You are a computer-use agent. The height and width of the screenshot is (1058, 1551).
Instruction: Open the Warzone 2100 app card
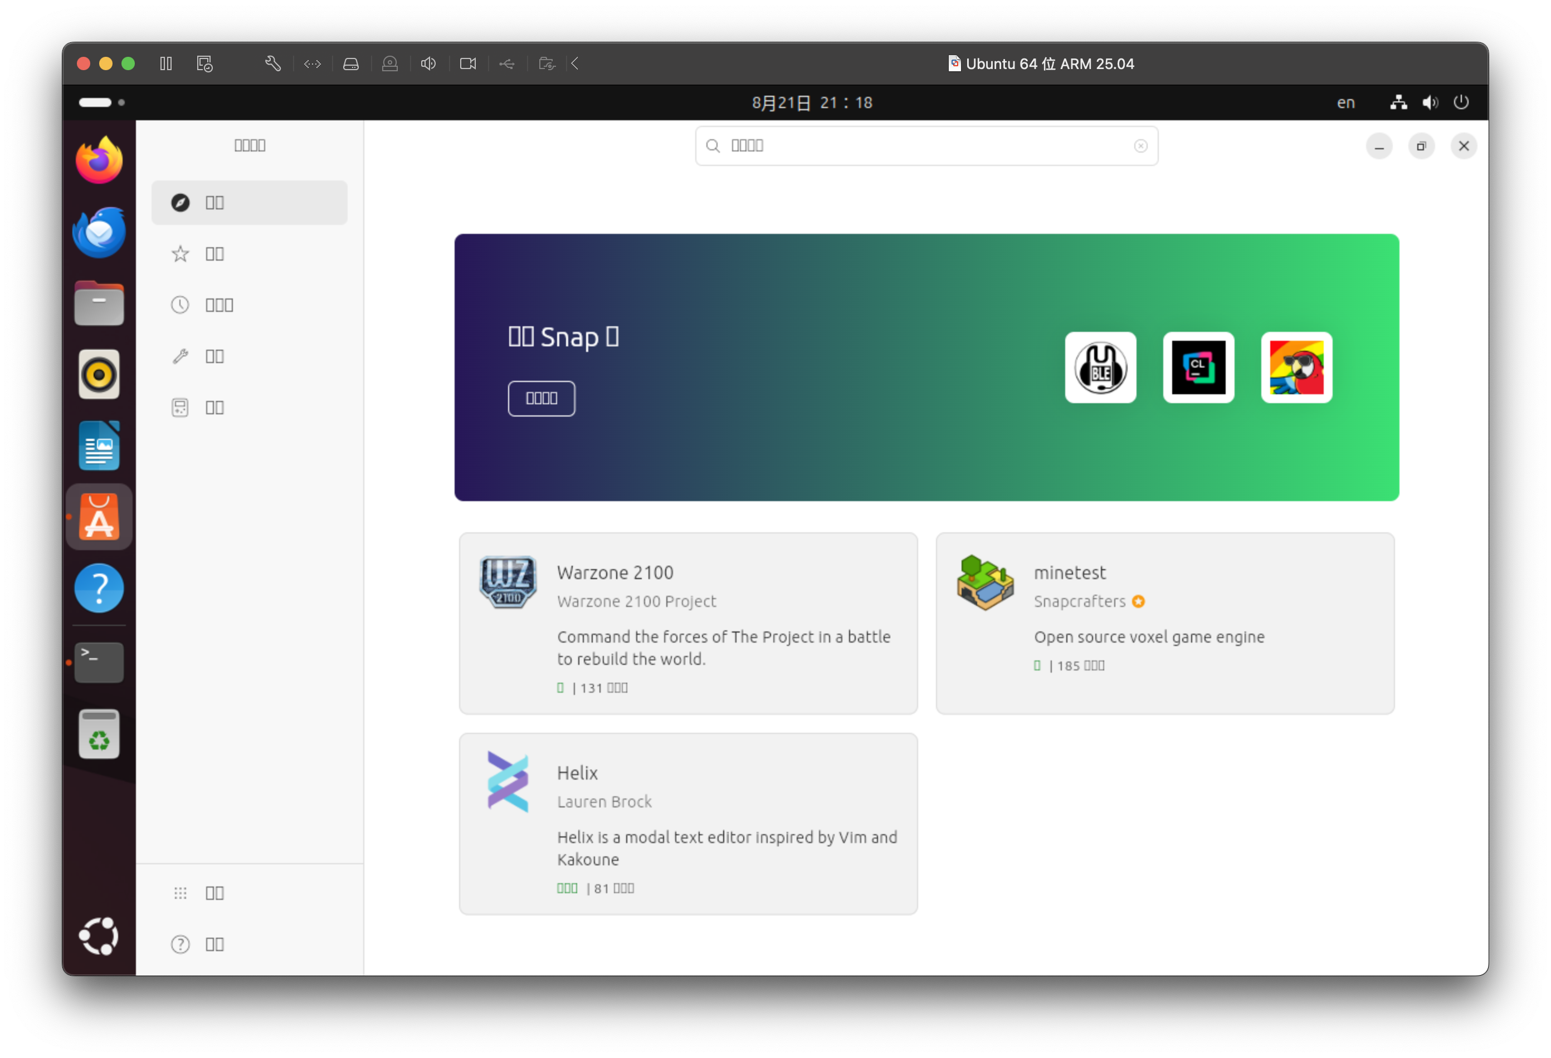click(688, 623)
